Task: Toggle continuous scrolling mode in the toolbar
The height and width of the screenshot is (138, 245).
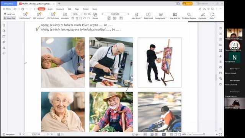Action: (x=121, y=18)
